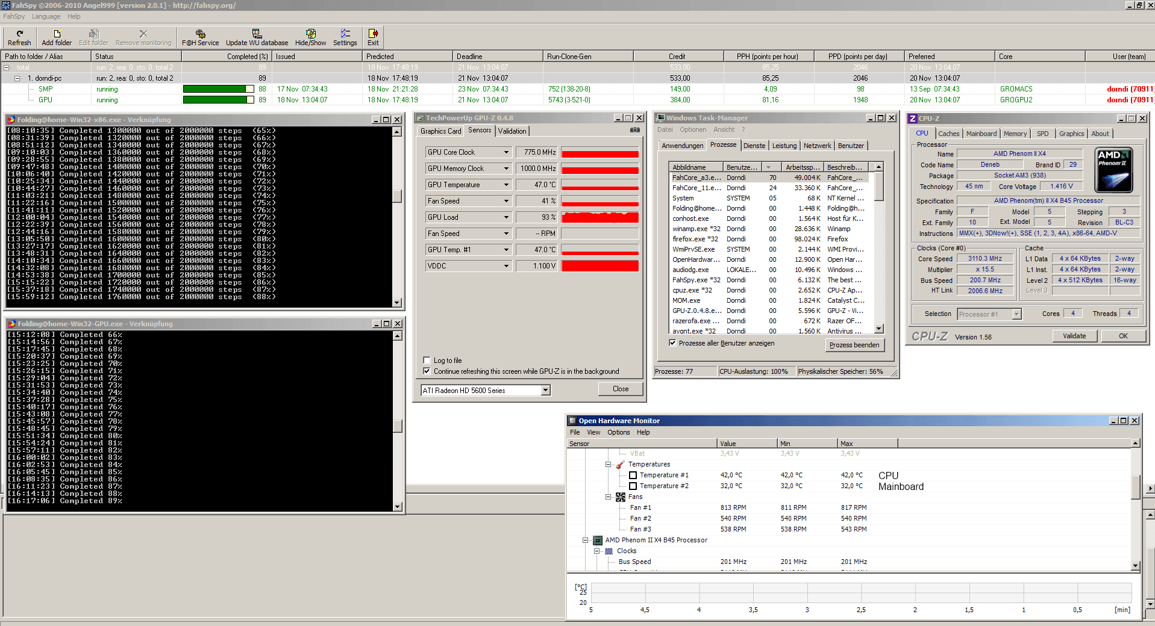Image resolution: width=1155 pixels, height=626 pixels.
Task: Enable Log to file in GPU-Z
Action: [x=427, y=361]
